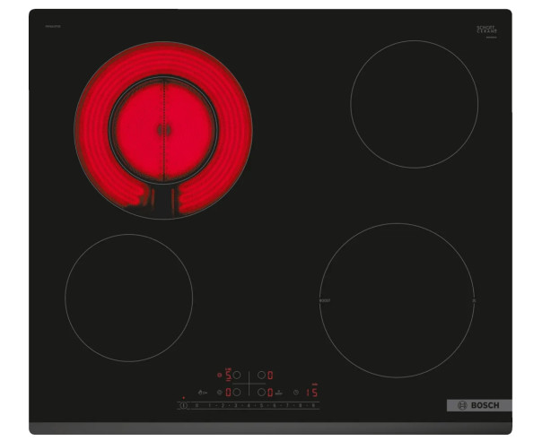This screenshot has width=542, height=441.
Task: Click the Bosch logo badge
Action: [479, 405]
